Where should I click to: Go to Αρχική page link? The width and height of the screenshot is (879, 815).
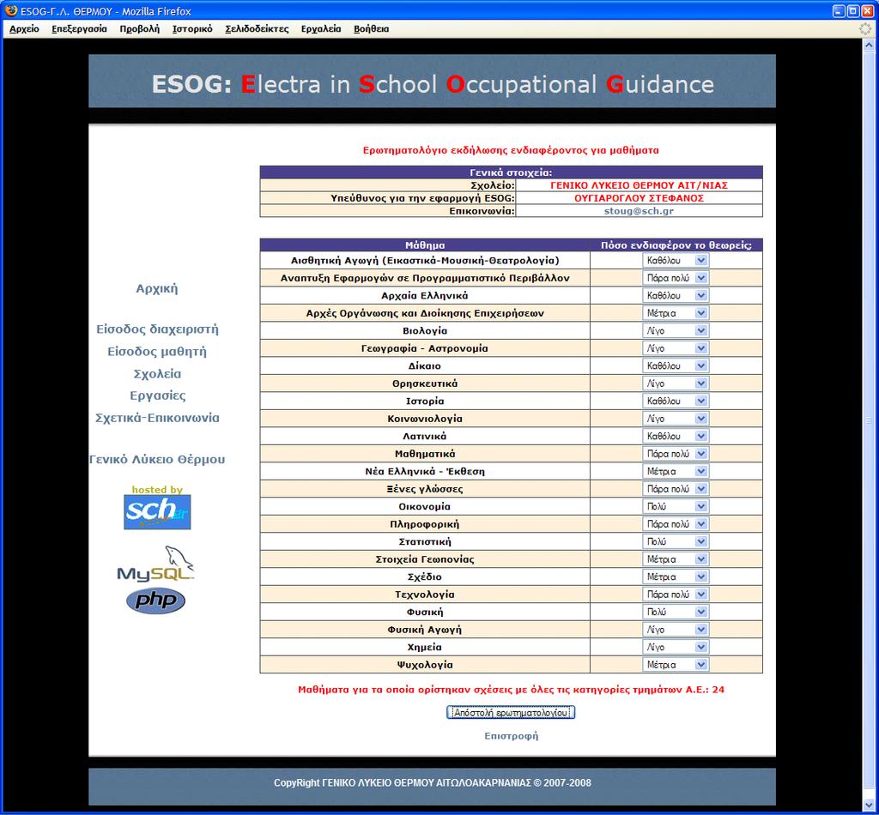(157, 288)
